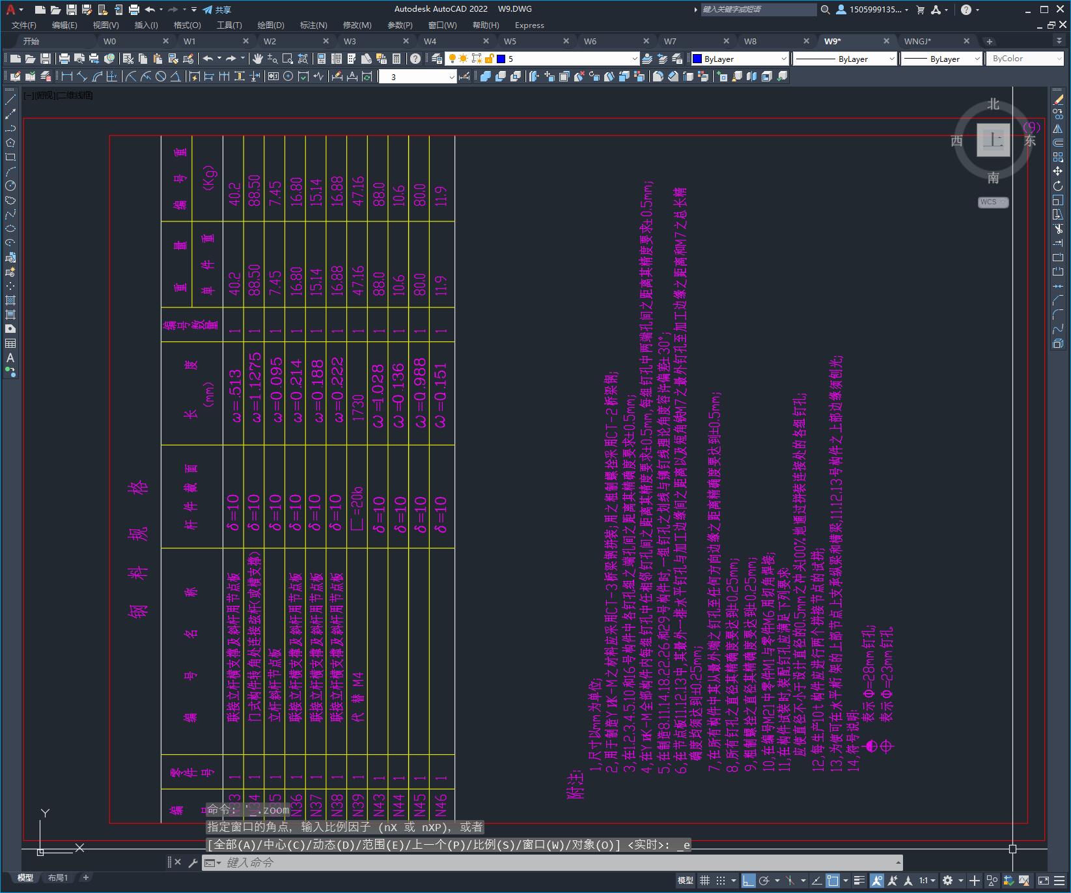
Task: Click the Plot printer icon
Action: pyautogui.click(x=133, y=10)
